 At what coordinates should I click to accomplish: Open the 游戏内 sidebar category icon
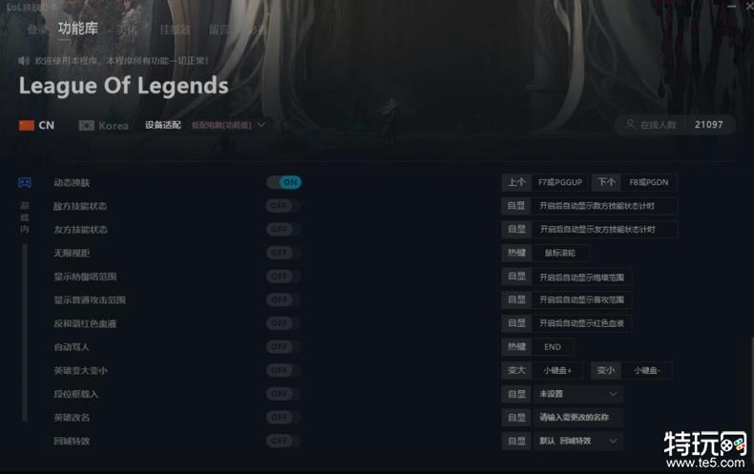25,183
